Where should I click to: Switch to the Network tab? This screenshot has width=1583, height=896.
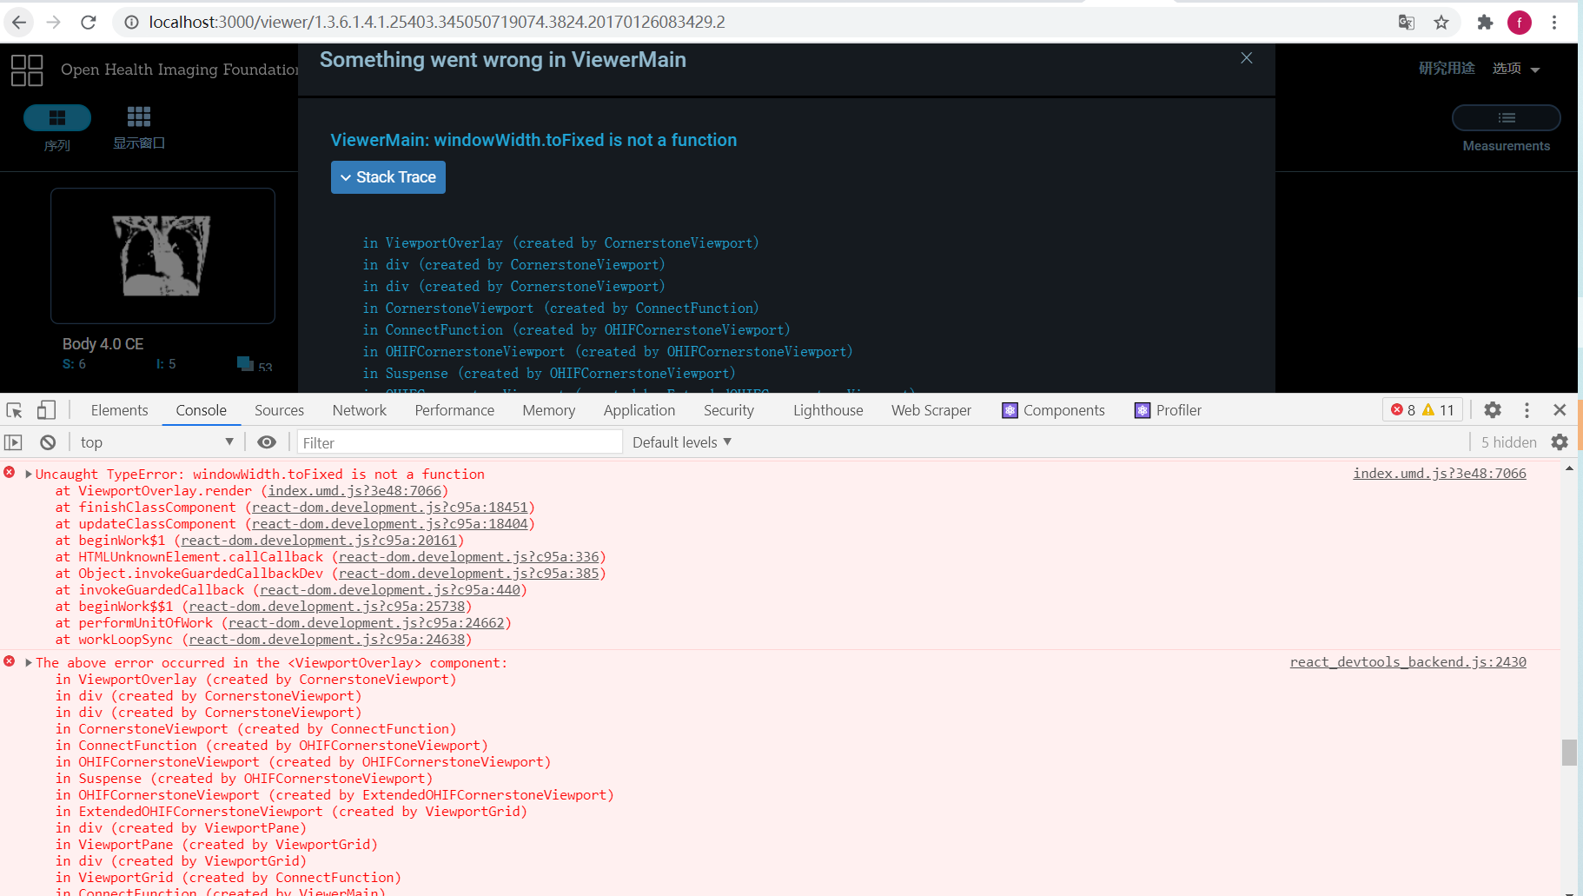tap(359, 409)
